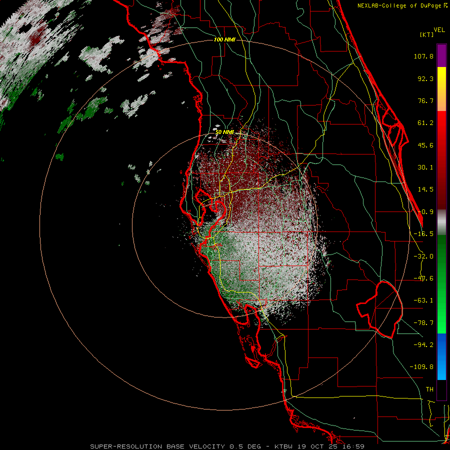The height and width of the screenshot is (450, 450).
Task: Click the purple segment of the color bar
Action: (441, 56)
